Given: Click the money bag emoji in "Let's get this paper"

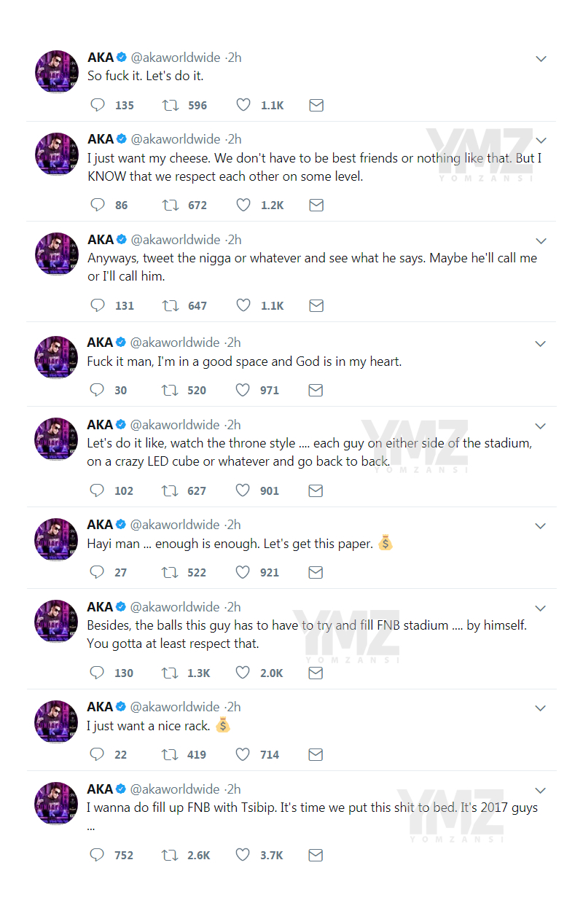Looking at the screenshot, I should [x=386, y=543].
